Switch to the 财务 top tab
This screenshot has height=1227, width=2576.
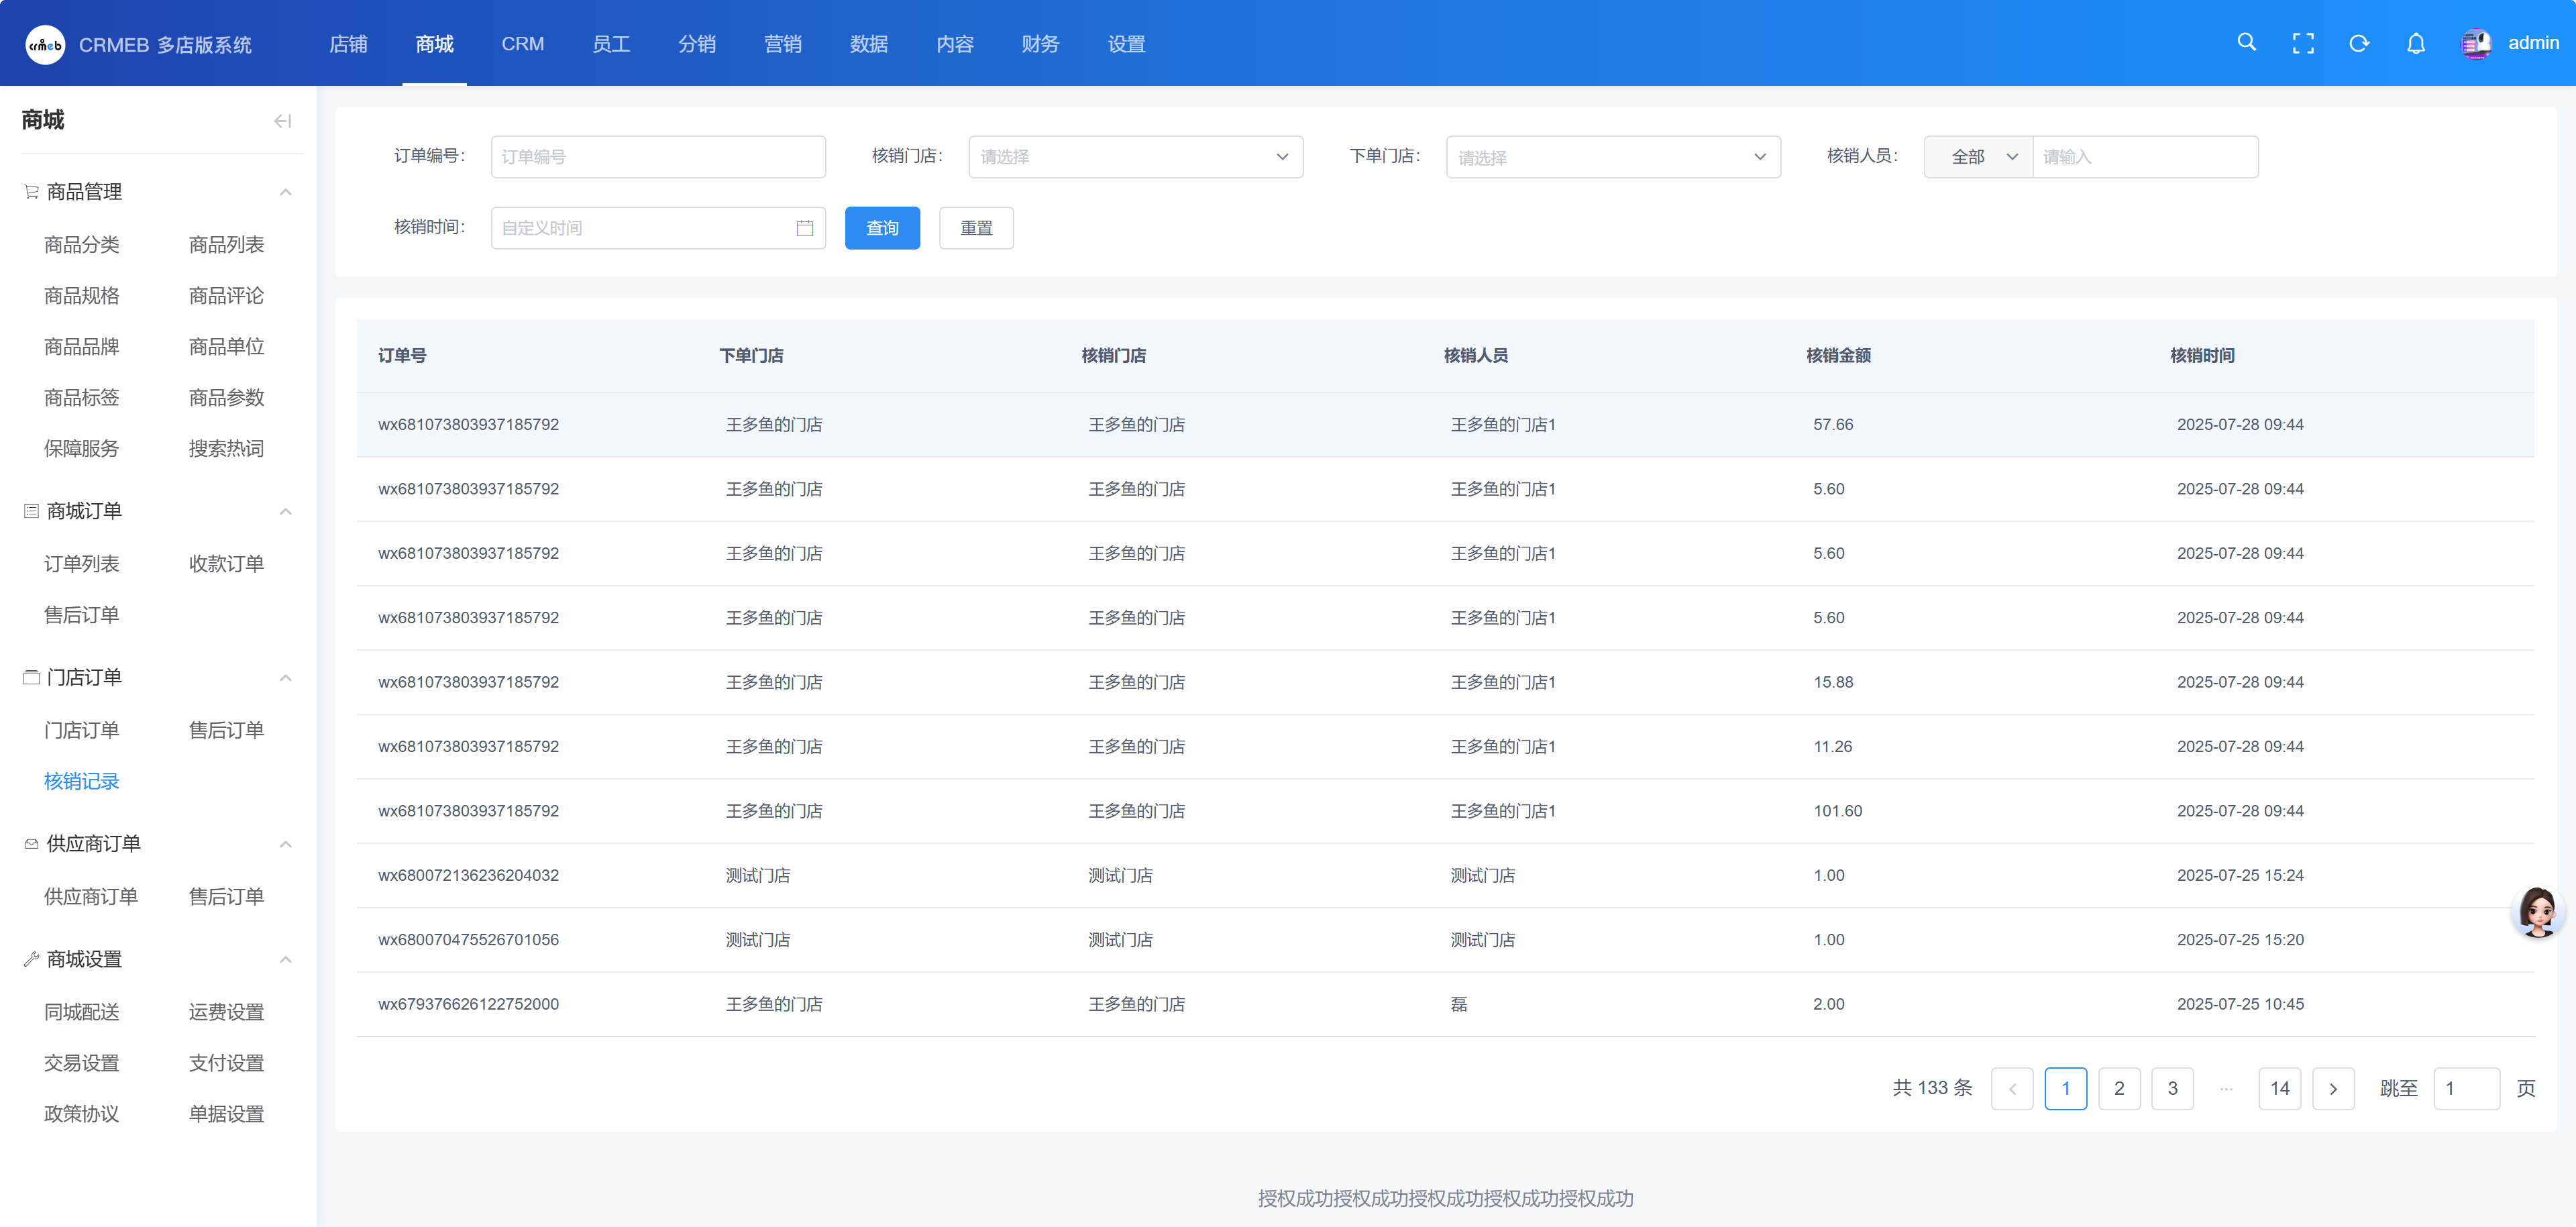coord(1040,44)
